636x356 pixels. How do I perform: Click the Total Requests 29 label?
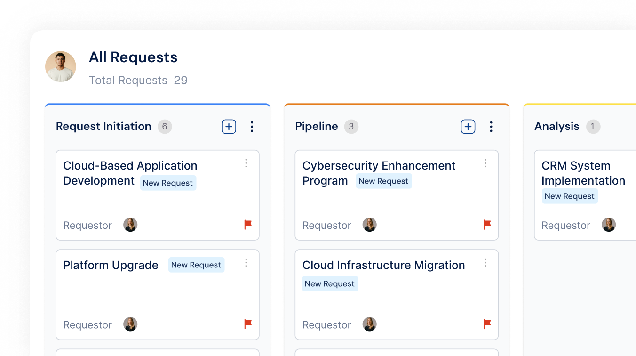click(138, 81)
